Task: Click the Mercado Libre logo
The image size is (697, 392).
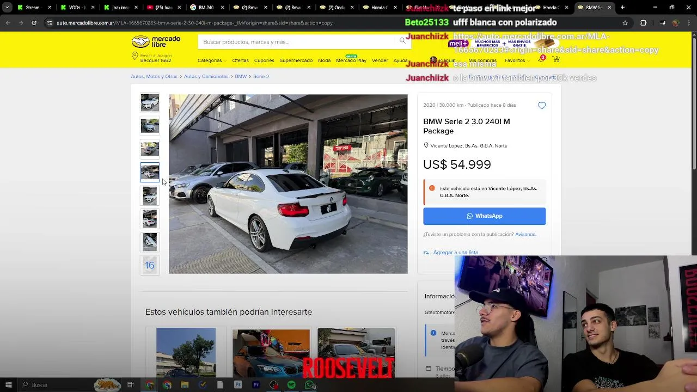Action: coord(156,42)
